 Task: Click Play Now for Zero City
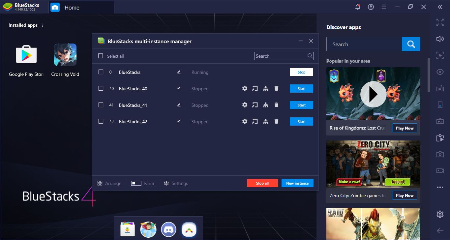point(405,195)
